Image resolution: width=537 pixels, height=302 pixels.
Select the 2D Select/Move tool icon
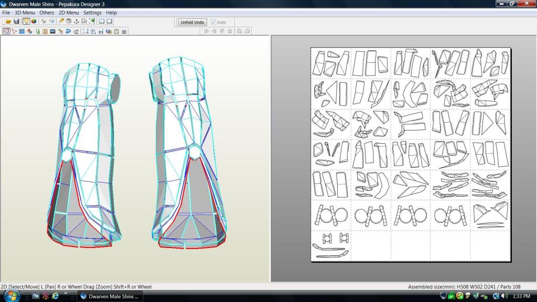6,31
